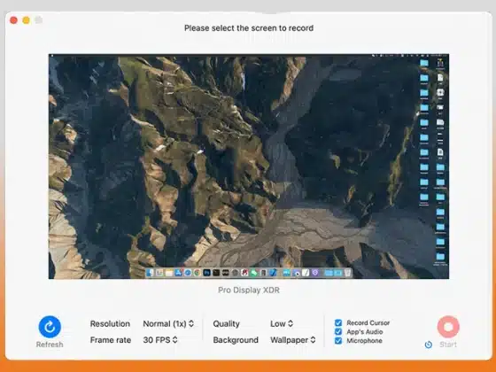Click the small timer icon beside Start
The height and width of the screenshot is (372, 496).
(x=429, y=345)
